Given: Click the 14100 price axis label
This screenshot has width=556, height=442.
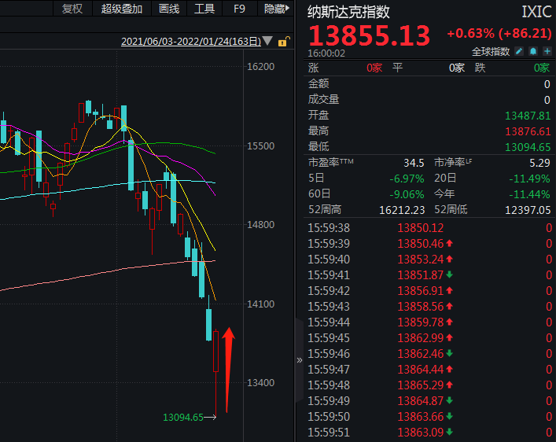Looking at the screenshot, I should pyautogui.click(x=260, y=304).
